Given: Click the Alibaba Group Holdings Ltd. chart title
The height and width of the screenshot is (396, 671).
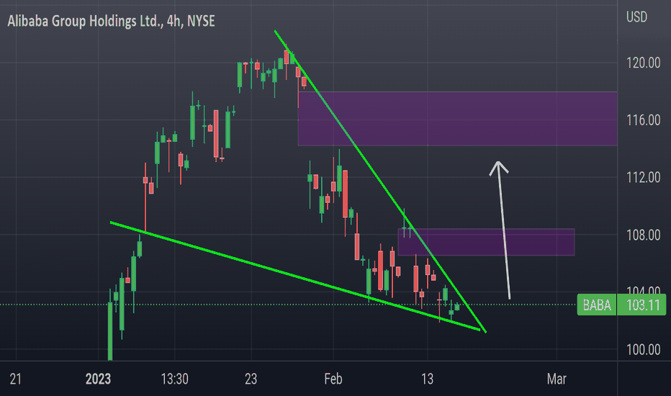Looking at the screenshot, I should pyautogui.click(x=112, y=21).
